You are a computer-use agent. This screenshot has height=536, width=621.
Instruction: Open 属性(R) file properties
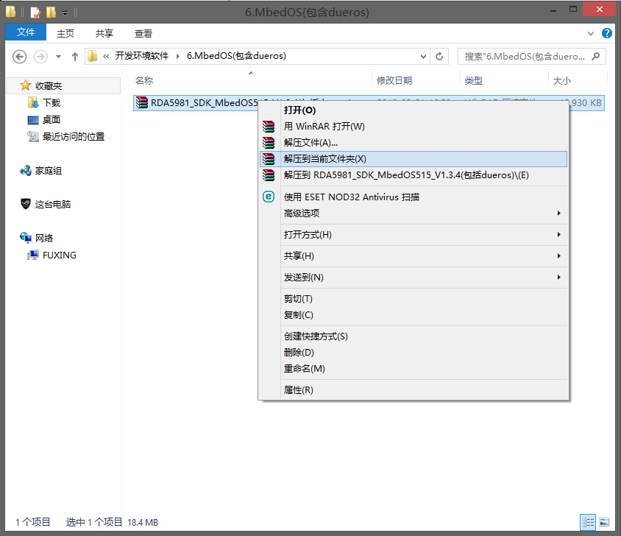tap(414, 390)
